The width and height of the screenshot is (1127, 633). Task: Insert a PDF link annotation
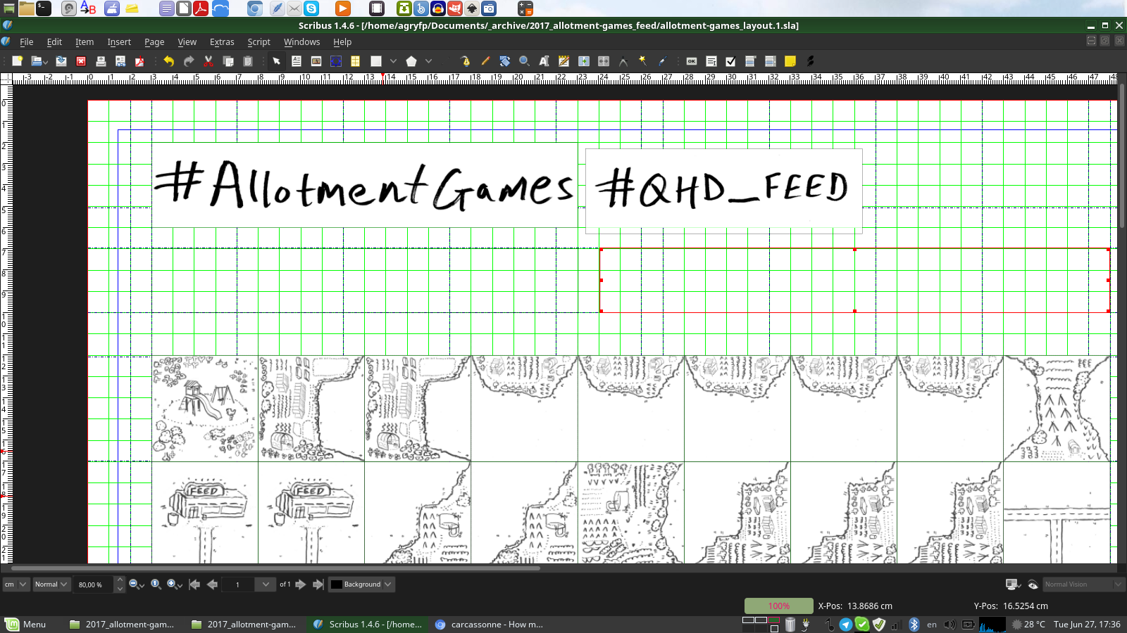point(810,61)
